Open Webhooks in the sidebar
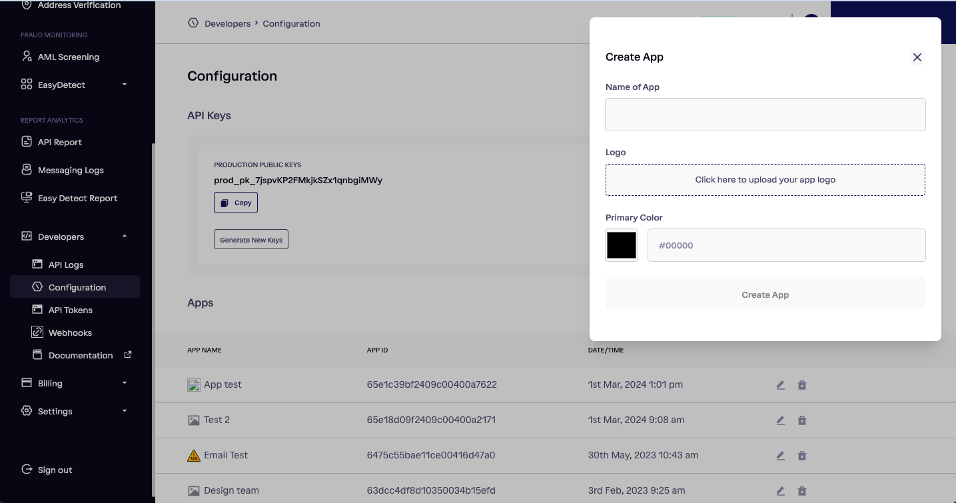The width and height of the screenshot is (956, 503). tap(70, 332)
